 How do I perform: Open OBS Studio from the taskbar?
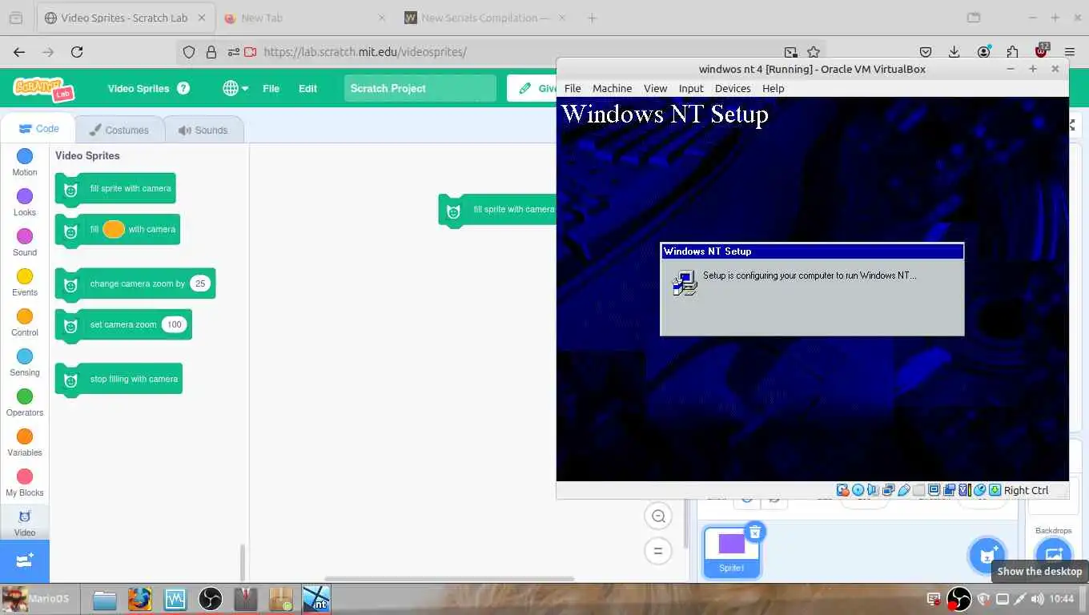[x=211, y=599]
